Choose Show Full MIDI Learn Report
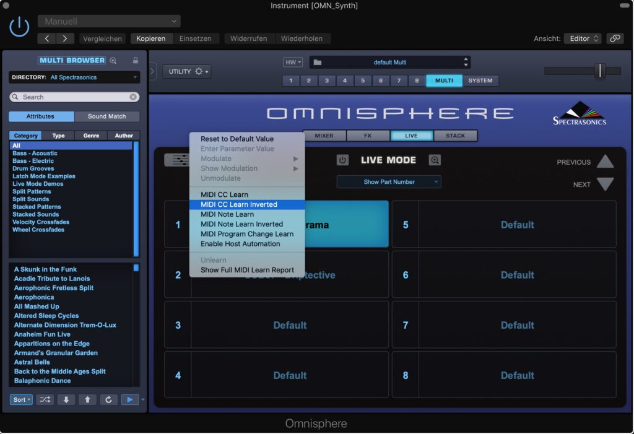Image resolution: width=634 pixels, height=434 pixels. click(247, 270)
